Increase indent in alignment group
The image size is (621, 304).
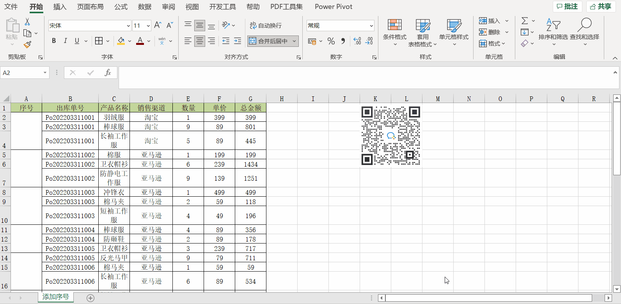tap(238, 41)
